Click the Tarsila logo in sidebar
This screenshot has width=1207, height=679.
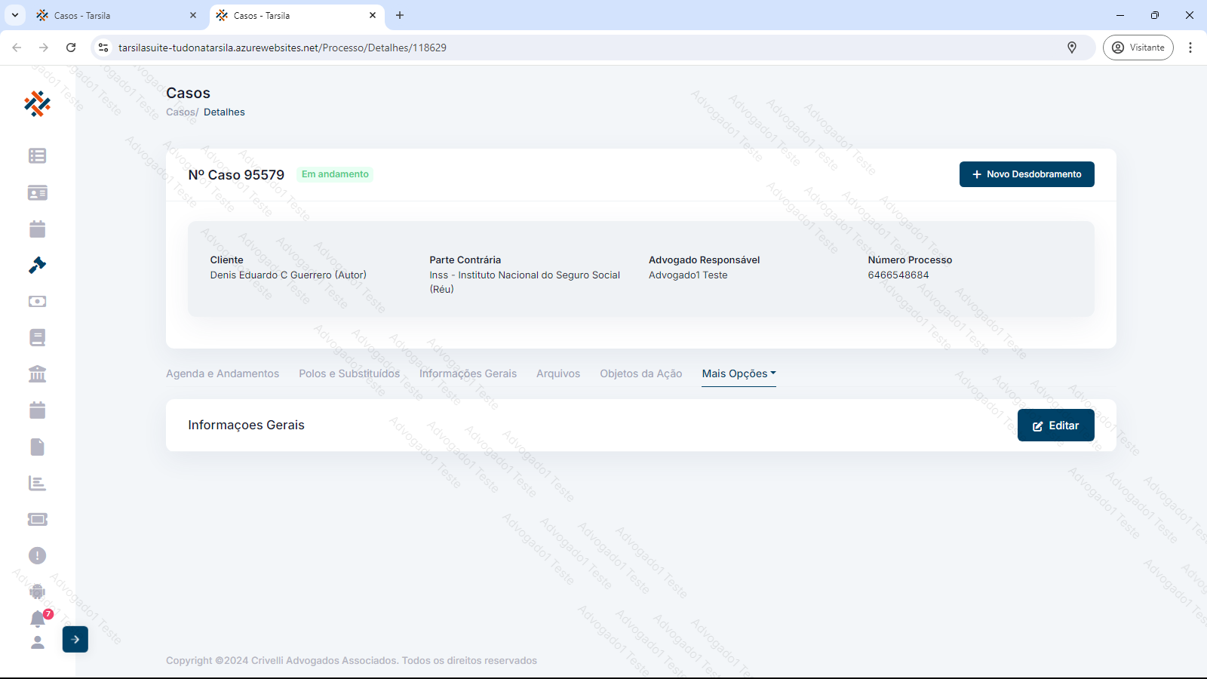coord(37,104)
